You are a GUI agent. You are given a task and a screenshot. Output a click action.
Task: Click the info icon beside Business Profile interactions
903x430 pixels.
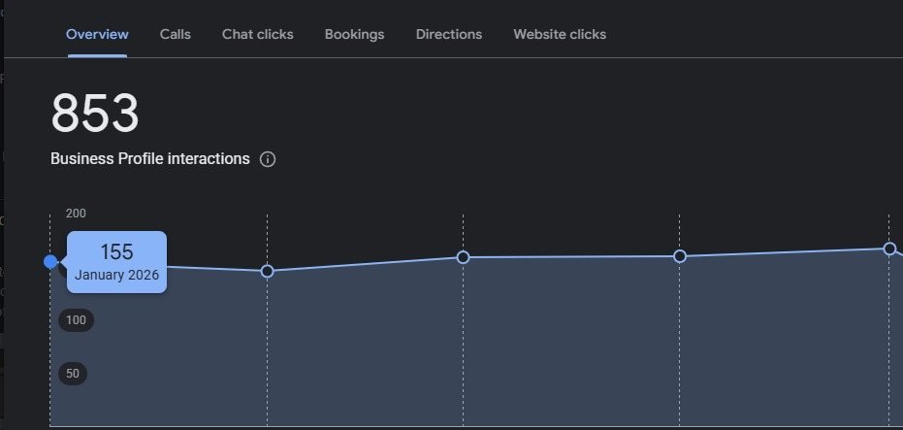coord(268,159)
